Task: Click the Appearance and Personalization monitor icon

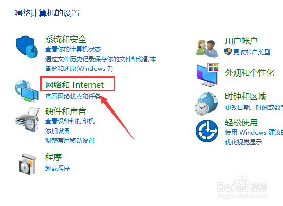Action: tap(207, 74)
